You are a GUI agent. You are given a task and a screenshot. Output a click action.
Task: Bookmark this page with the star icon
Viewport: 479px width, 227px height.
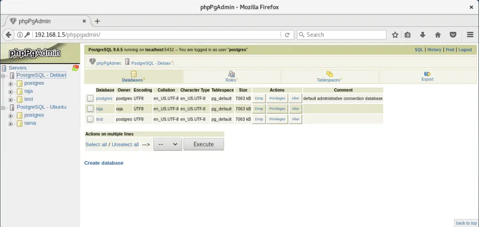[395, 35]
